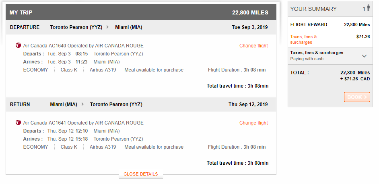Screen dimensions: 379x184
Task: Click the Flight Reward 22,800 Miles row
Action: point(330,25)
